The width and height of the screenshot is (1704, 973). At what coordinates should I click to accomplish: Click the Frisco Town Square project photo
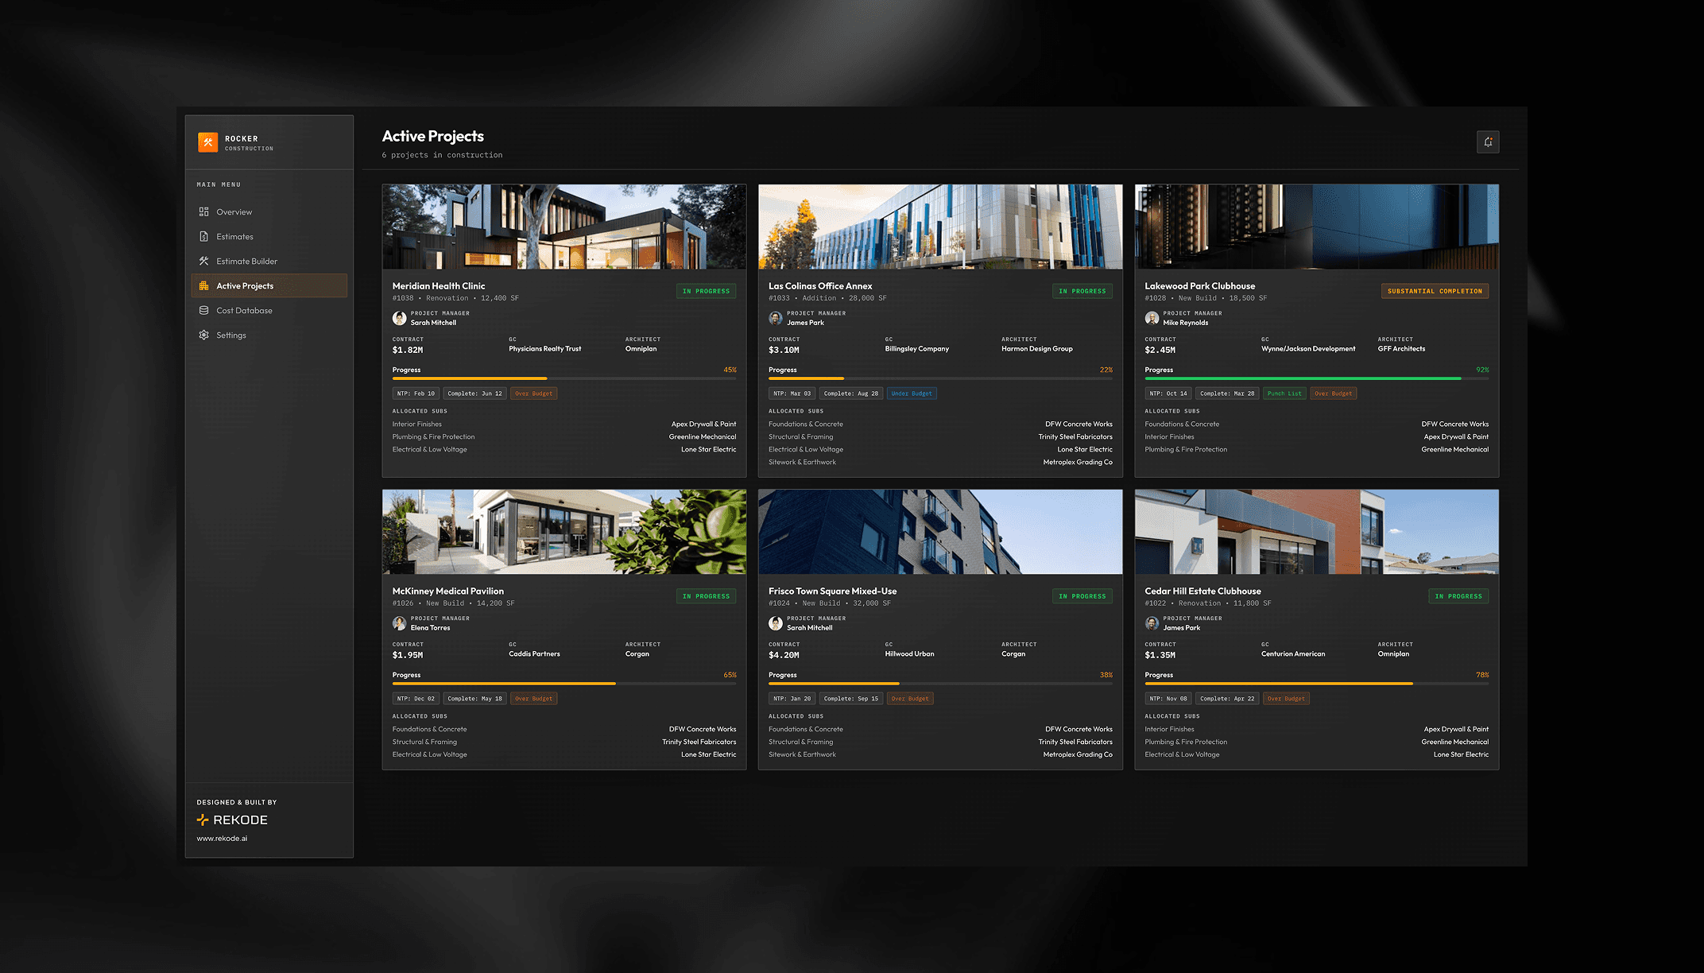tap(940, 532)
